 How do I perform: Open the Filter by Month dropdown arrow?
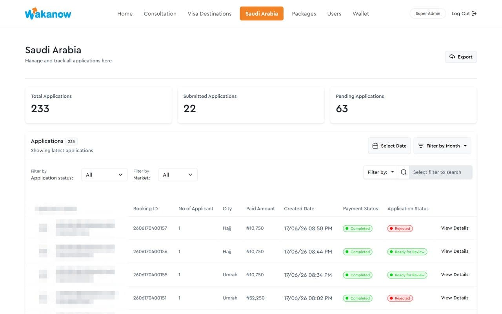coord(465,146)
